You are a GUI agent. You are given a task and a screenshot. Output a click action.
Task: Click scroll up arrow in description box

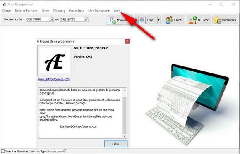(x=125, y=90)
